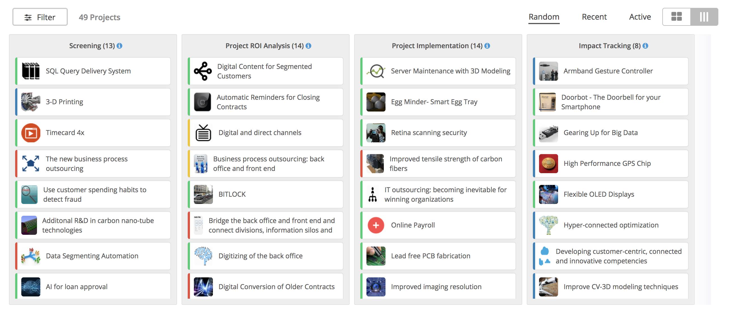
Task: Click the Digital and direct channels TV icon
Action: pyautogui.click(x=203, y=133)
